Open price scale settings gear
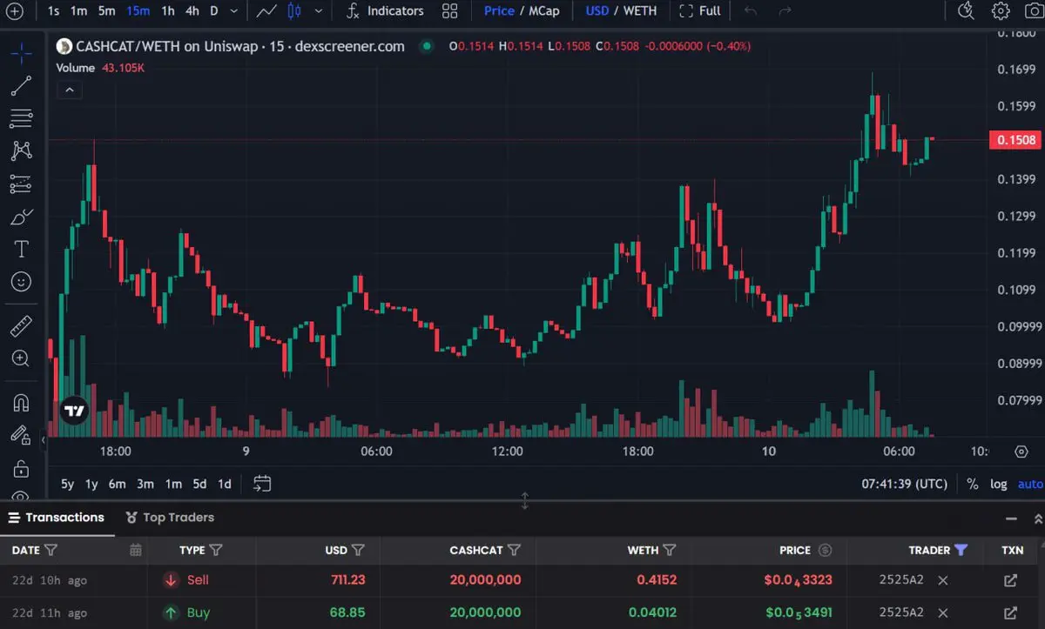This screenshot has width=1045, height=629. (x=1021, y=452)
